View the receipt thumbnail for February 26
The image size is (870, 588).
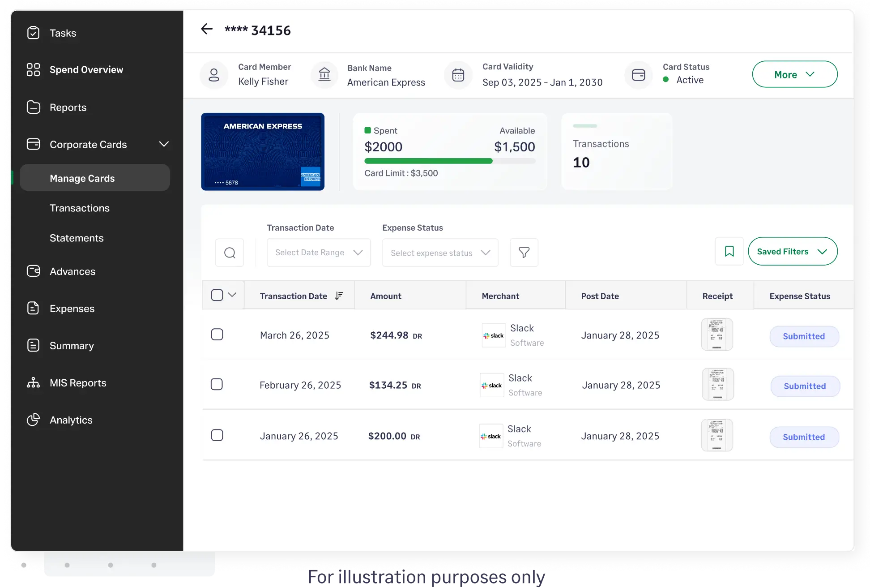[717, 384]
